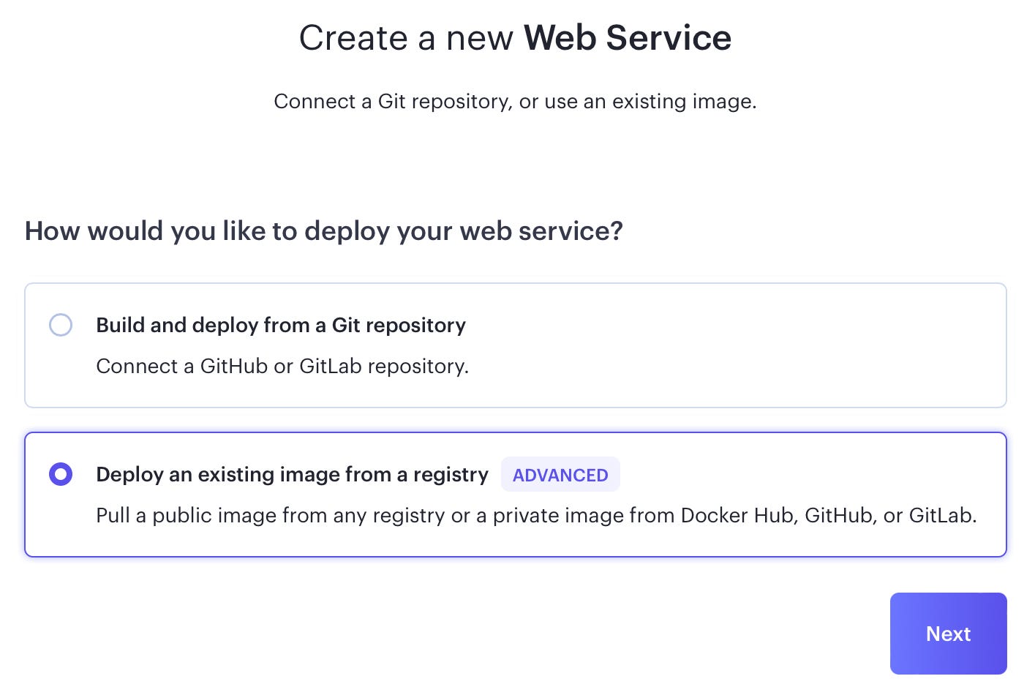The width and height of the screenshot is (1035, 687).
Task: Select the Git repository radio button
Action: click(x=61, y=325)
